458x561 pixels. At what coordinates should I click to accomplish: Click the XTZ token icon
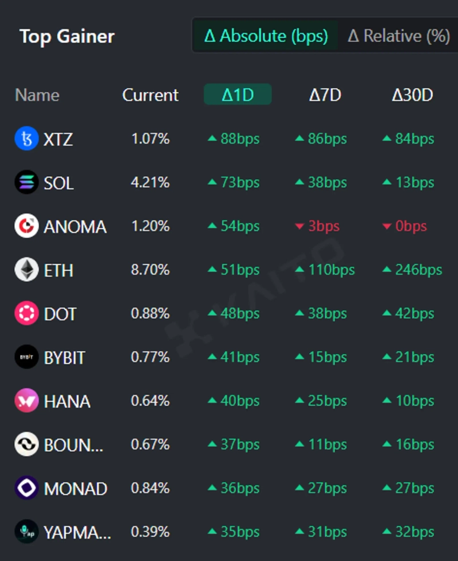point(26,139)
